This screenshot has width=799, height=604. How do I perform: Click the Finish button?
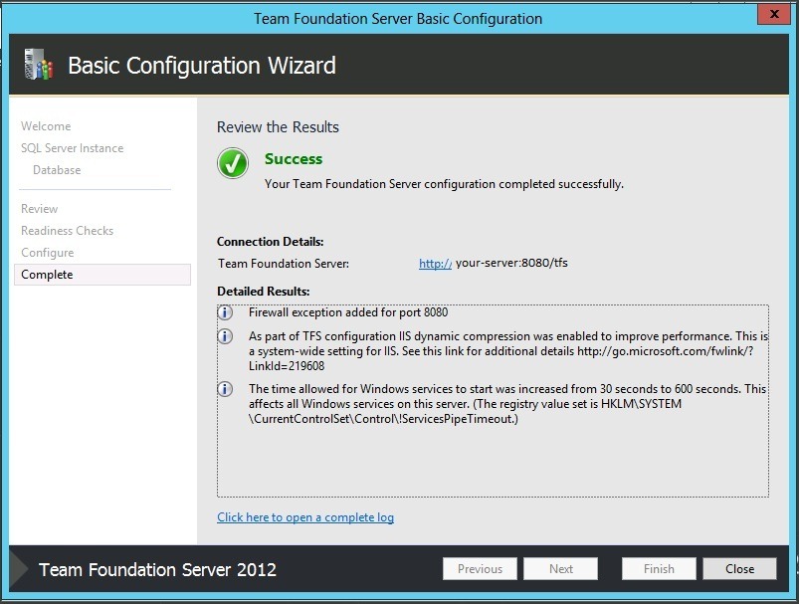[x=659, y=569]
